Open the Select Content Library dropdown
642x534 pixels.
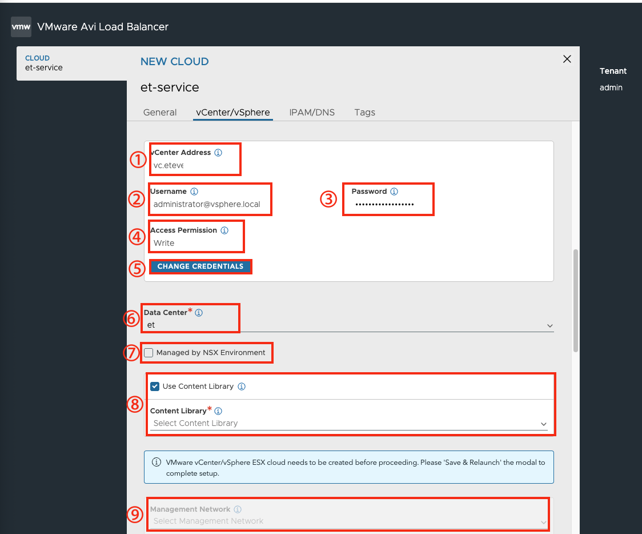[348, 423]
